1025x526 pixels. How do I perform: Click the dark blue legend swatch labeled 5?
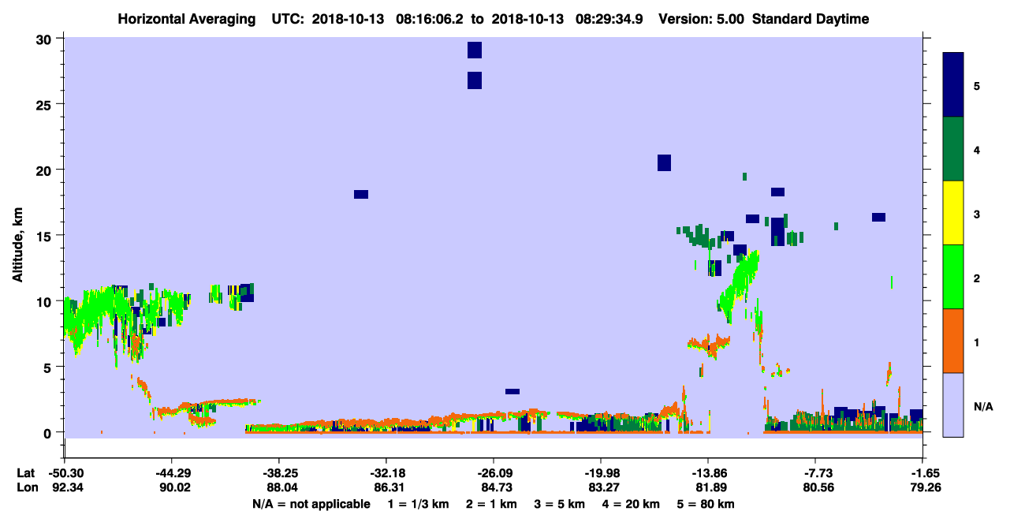(953, 85)
